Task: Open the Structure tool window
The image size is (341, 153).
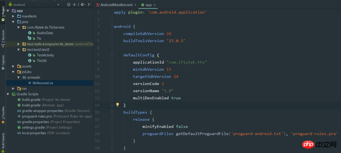Action: click(3, 39)
